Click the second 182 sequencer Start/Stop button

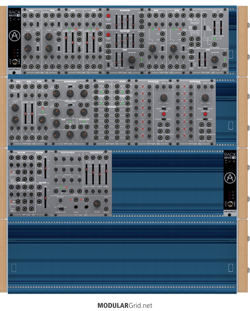205,114
